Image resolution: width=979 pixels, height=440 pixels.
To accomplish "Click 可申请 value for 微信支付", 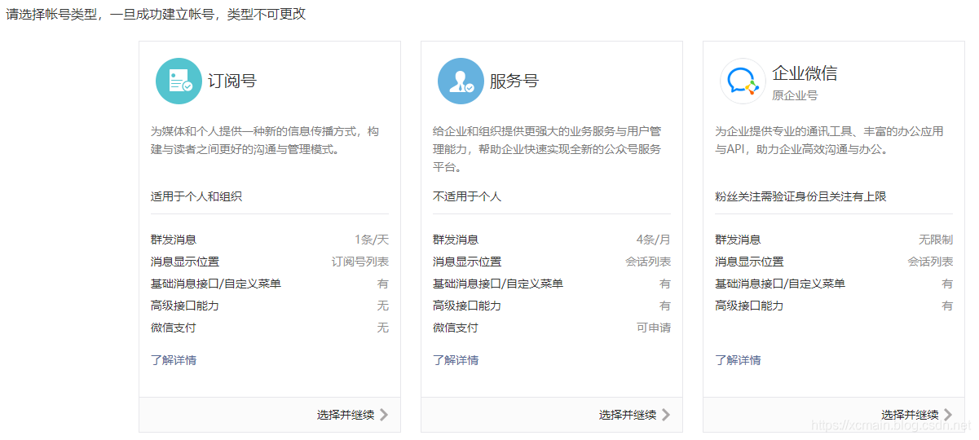I will point(654,328).
